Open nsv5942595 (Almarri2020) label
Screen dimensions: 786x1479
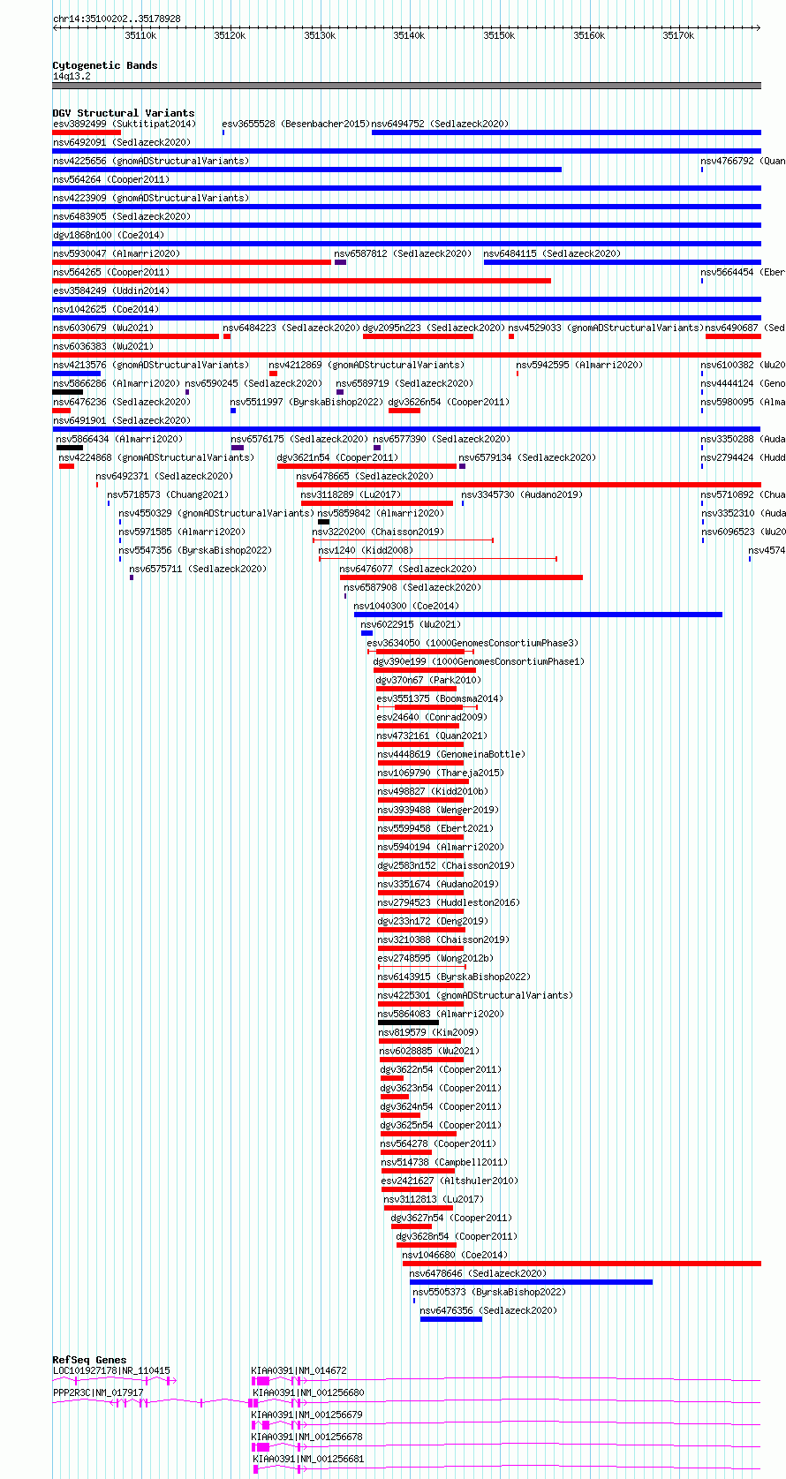579,365
